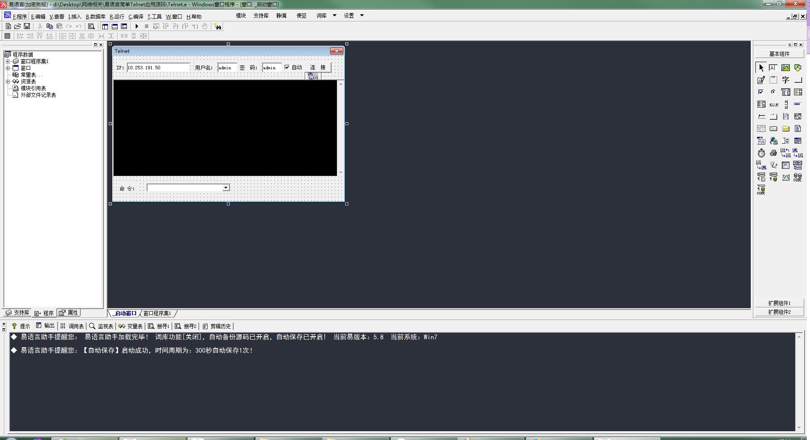Open the 命令 combo box dropdown arrow
The width and height of the screenshot is (810, 440).
[x=226, y=188]
